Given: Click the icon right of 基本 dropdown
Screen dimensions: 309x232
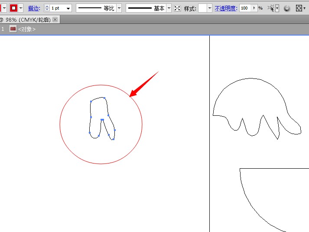Looking at the screenshot, I should [177, 9].
